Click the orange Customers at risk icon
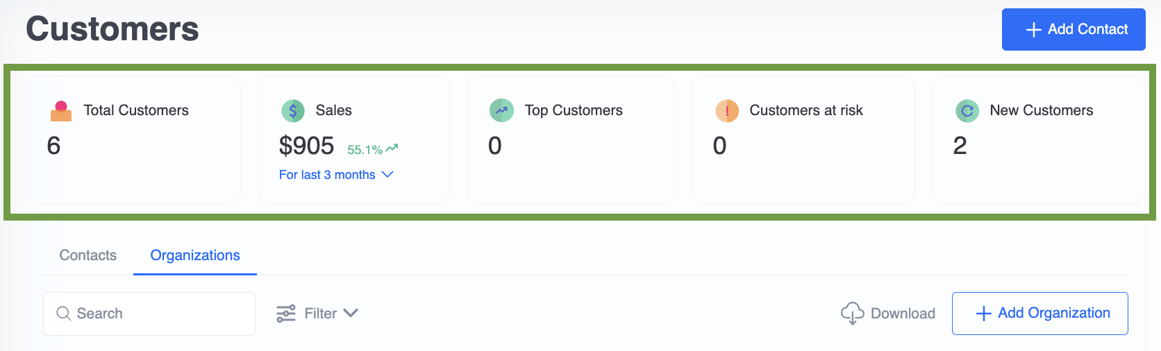 727,110
